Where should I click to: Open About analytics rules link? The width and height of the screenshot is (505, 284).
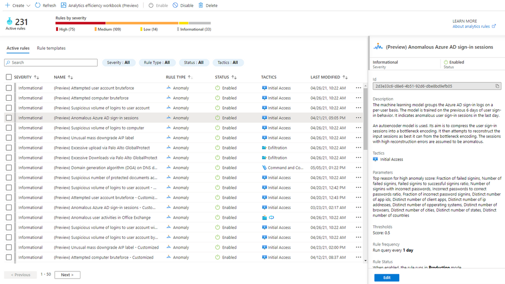click(471, 27)
